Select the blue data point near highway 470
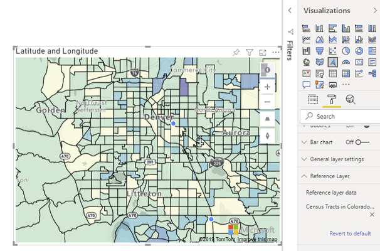Screen dimensions: 380x251 click(211, 219)
